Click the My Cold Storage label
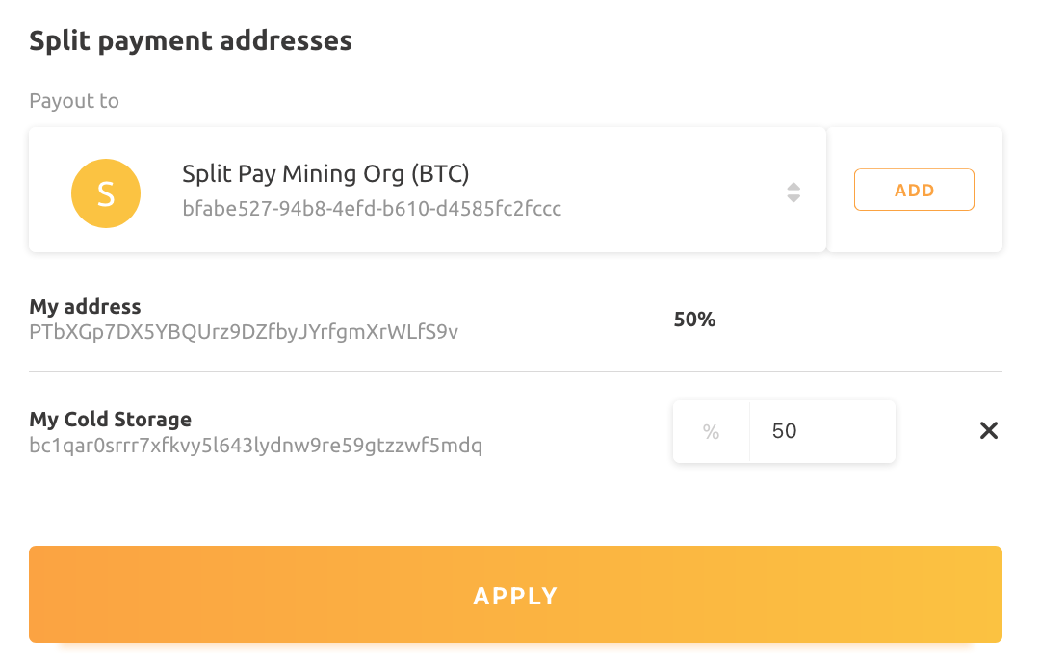Image resolution: width=1040 pixels, height=666 pixels. click(x=110, y=419)
